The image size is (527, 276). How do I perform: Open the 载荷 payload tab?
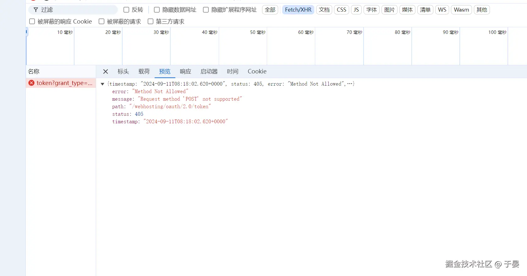click(x=144, y=72)
